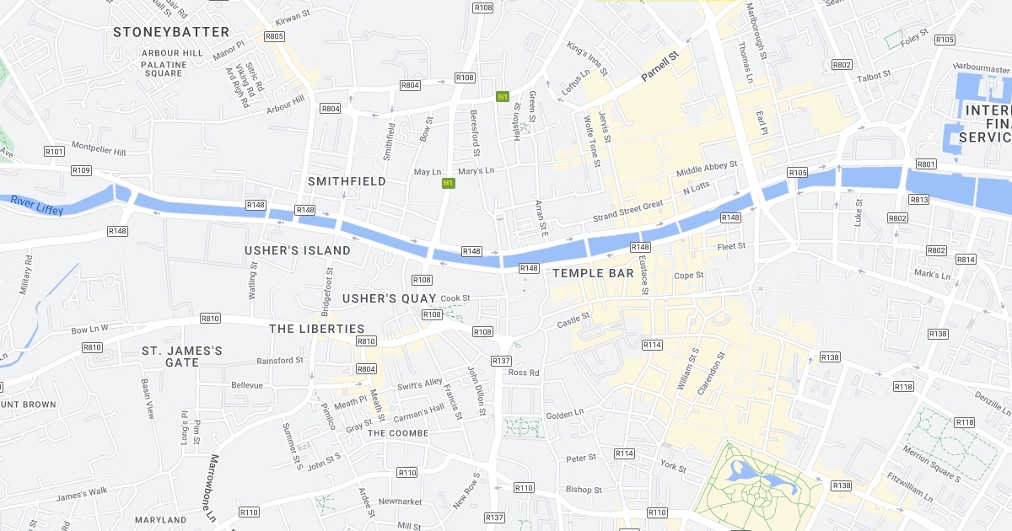Click the R813 route marker
Image resolution: width=1012 pixels, height=531 pixels.
919,200
